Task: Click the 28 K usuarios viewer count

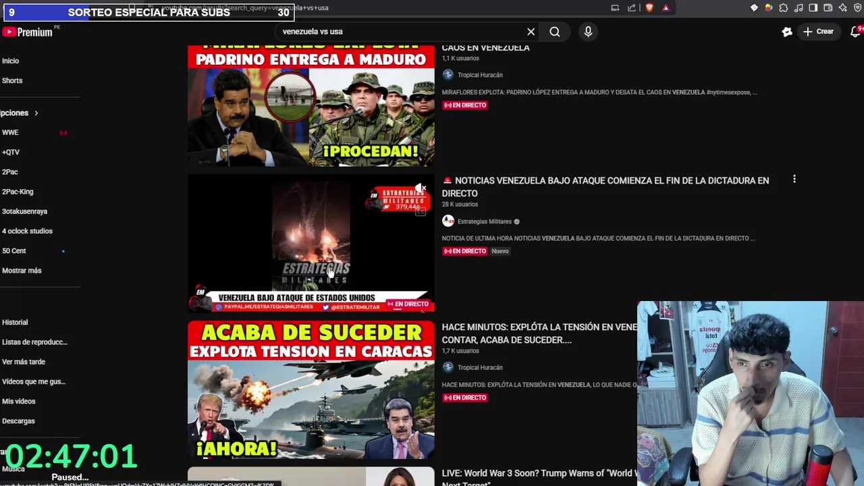Action: pyautogui.click(x=460, y=205)
